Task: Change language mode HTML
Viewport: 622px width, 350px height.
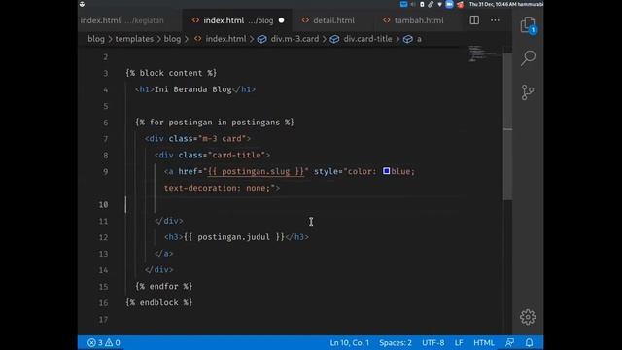Action: pyautogui.click(x=484, y=342)
